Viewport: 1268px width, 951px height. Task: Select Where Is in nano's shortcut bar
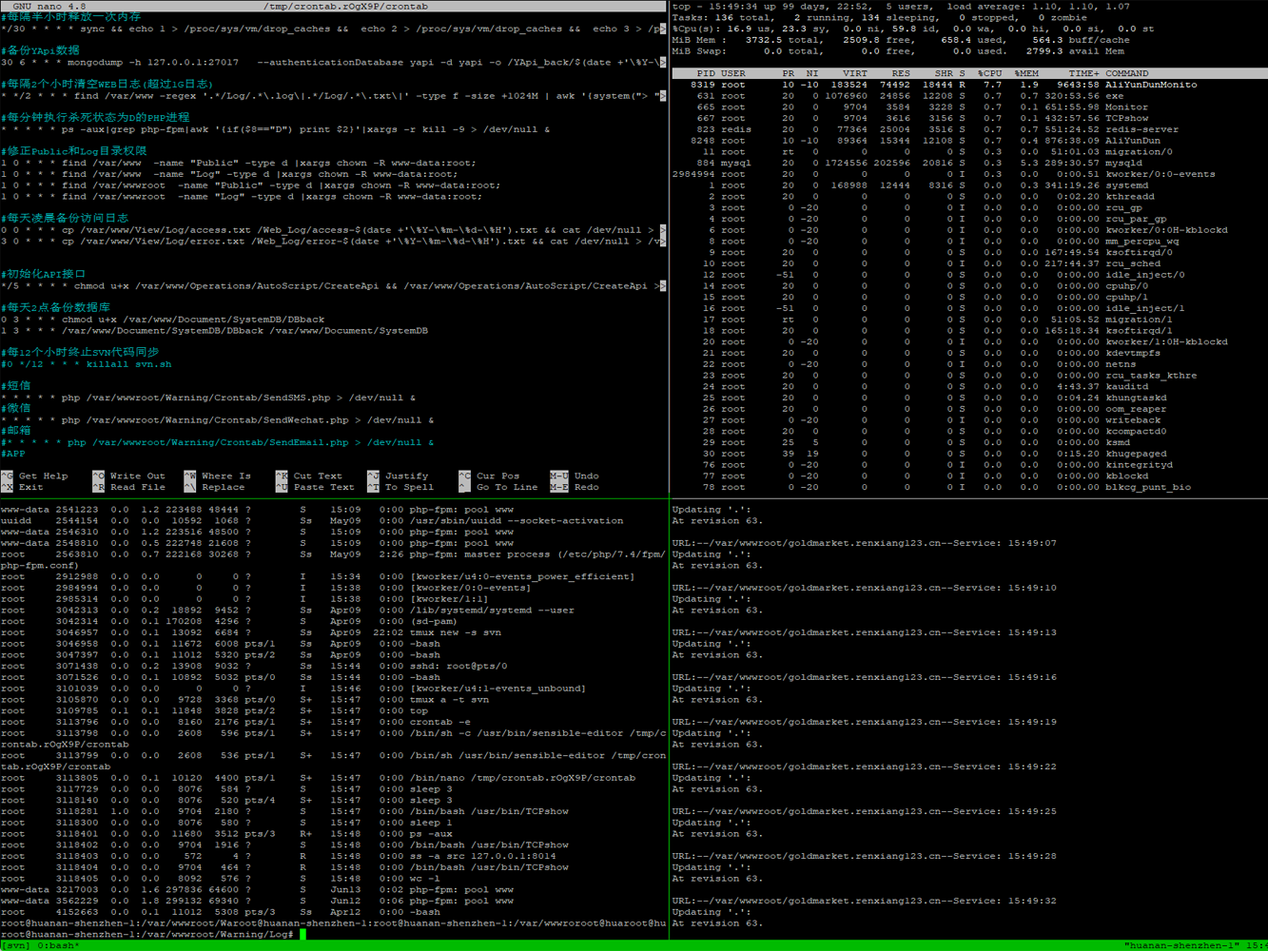(x=225, y=475)
